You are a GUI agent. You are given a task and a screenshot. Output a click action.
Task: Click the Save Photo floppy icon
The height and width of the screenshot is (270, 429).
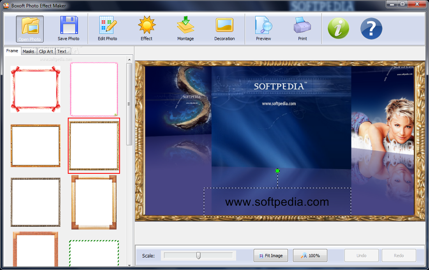click(x=69, y=25)
